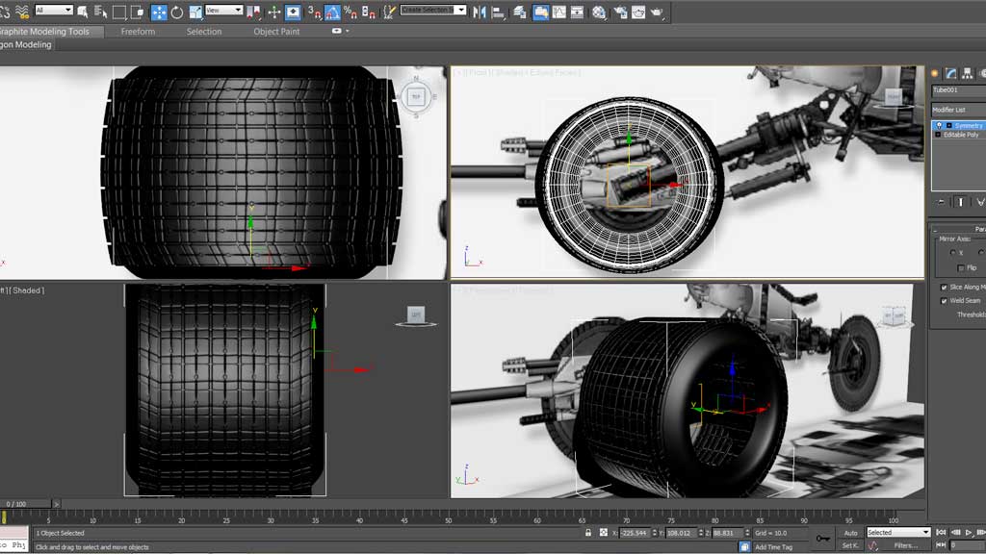Click the Y coordinate input field
Image resolution: width=986 pixels, height=554 pixels.
(681, 533)
